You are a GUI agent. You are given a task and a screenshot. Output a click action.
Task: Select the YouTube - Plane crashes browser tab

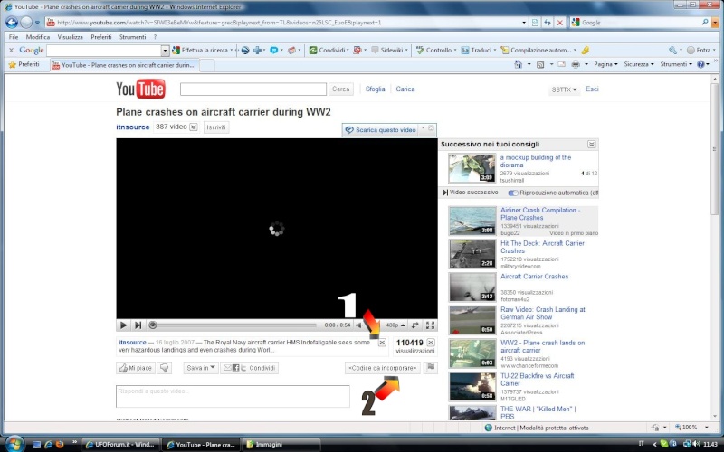point(124,65)
